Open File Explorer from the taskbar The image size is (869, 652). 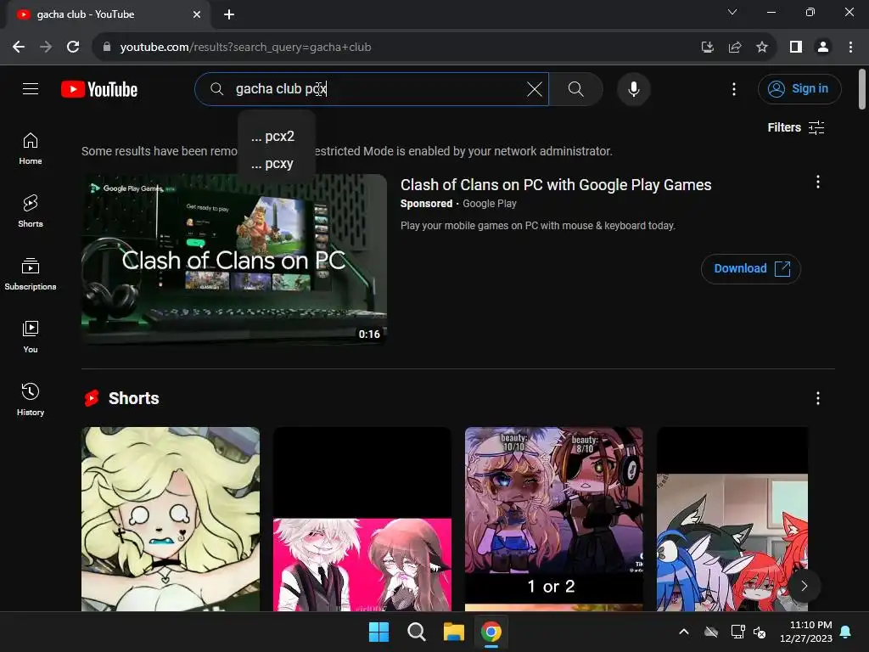(x=453, y=632)
